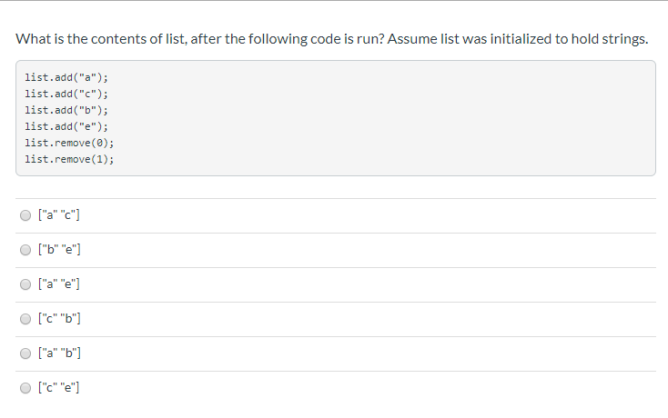Click the list.remove(0); code line
This screenshot has width=668, height=418.
tap(69, 143)
